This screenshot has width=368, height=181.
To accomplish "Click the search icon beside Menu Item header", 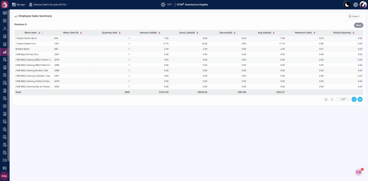I will click(42, 33).
